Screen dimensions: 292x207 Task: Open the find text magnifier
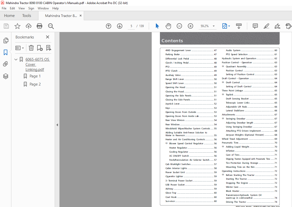(51, 26)
